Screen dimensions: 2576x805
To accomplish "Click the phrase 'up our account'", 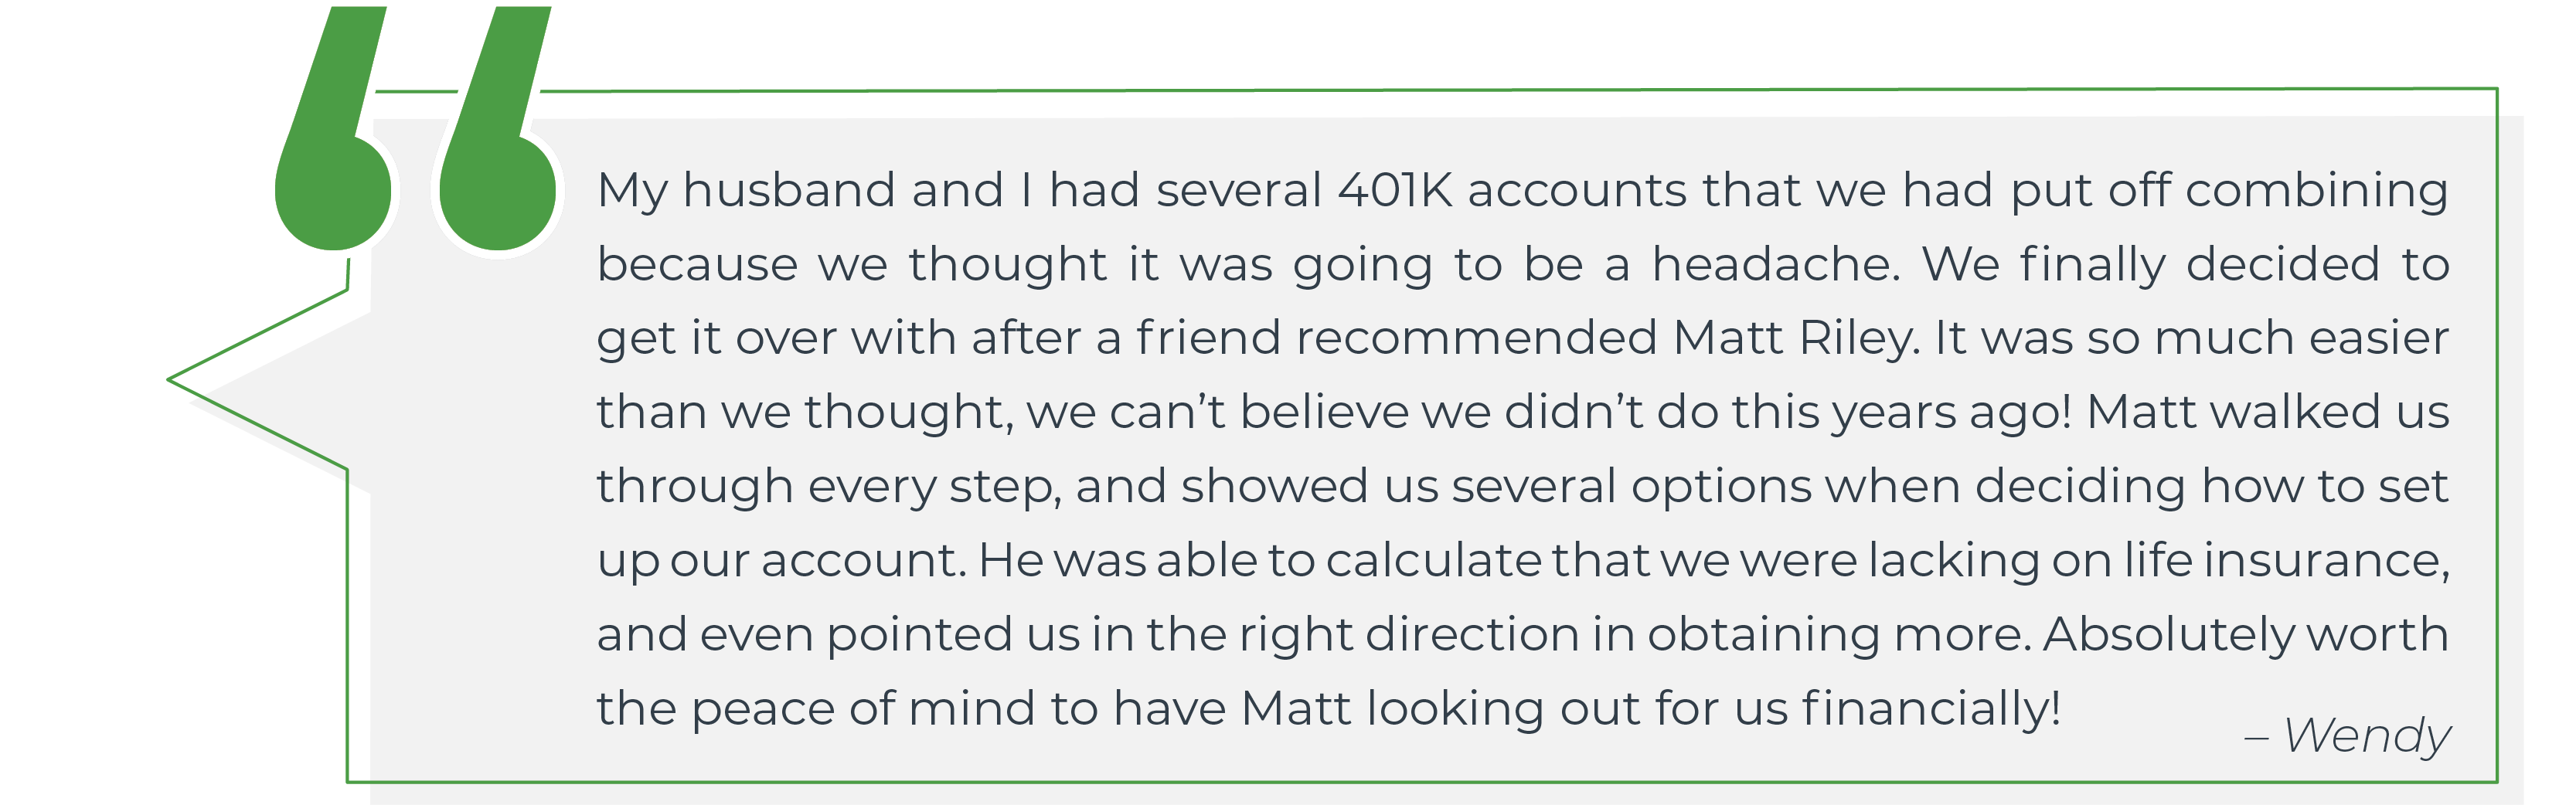I will [782, 562].
